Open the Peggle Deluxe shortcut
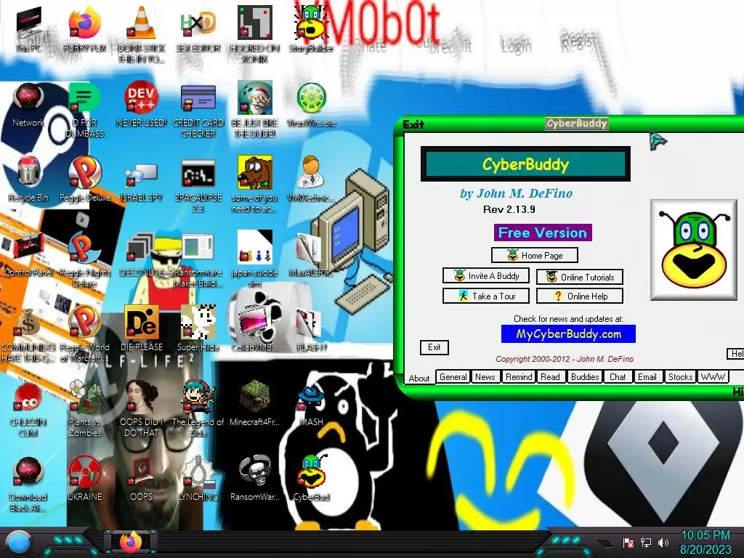The height and width of the screenshot is (558, 744). [85, 179]
